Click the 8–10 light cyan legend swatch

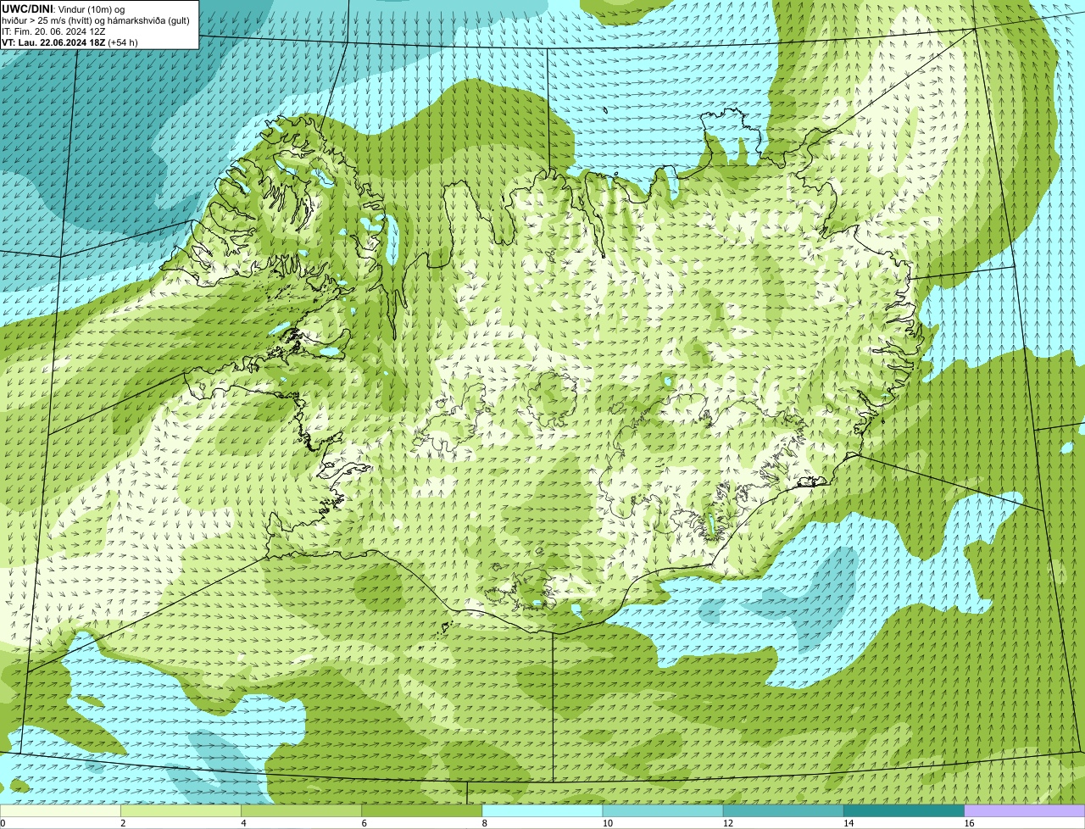pyautogui.click(x=542, y=810)
